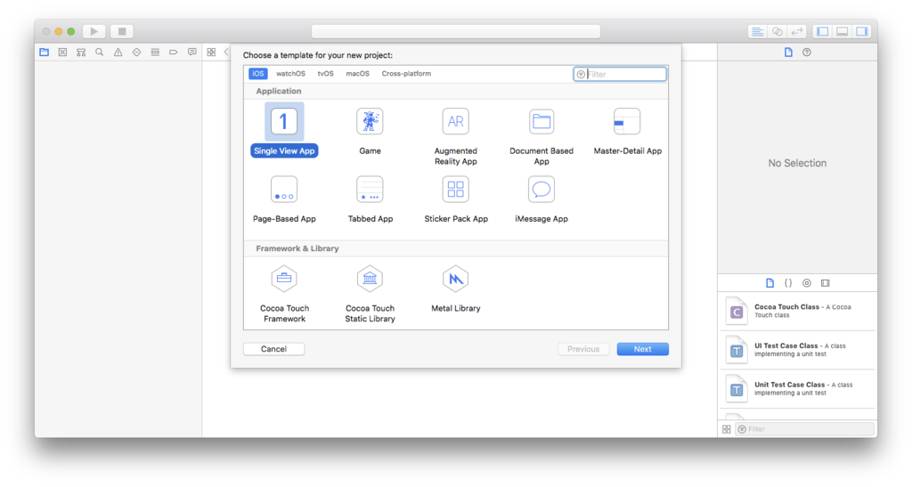The image size is (912, 487).
Task: Switch to the iOS platform tab
Action: pyautogui.click(x=258, y=74)
